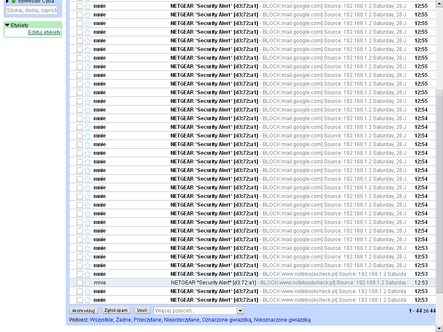Viewport: 443px width, 332px height.
Task: Check the first message stamped 12:54
Action: pos(80,110)
